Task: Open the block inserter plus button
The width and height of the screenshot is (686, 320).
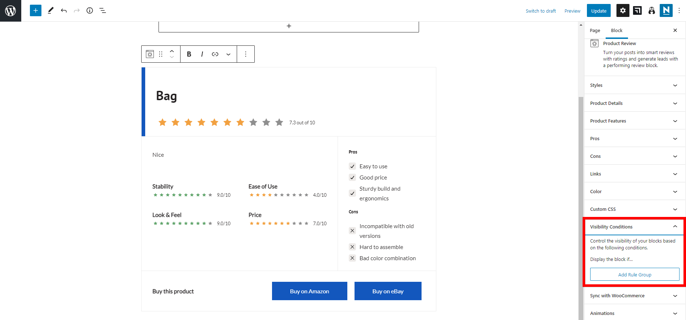Action: click(36, 11)
